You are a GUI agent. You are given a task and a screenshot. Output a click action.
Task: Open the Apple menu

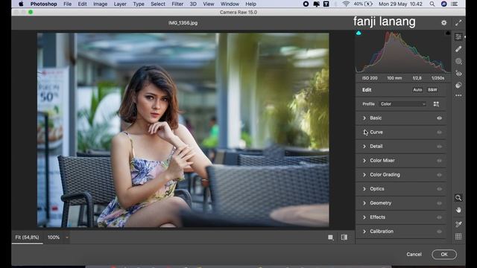pyautogui.click(x=21, y=4)
